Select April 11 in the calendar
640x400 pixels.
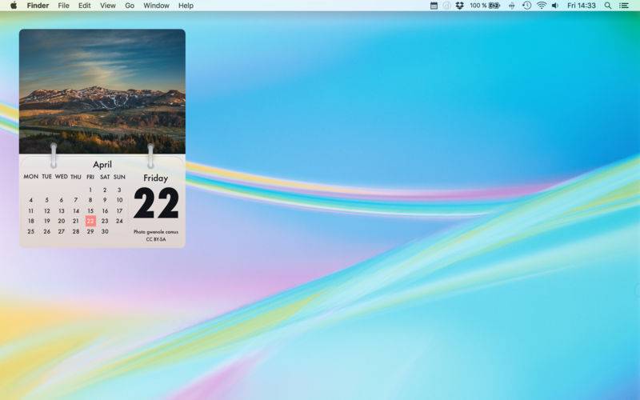pyautogui.click(x=31, y=210)
